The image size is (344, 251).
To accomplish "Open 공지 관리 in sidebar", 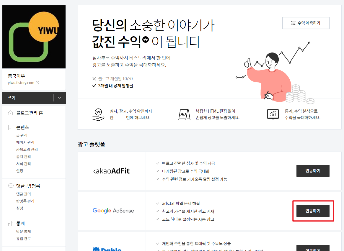I will (23, 157).
